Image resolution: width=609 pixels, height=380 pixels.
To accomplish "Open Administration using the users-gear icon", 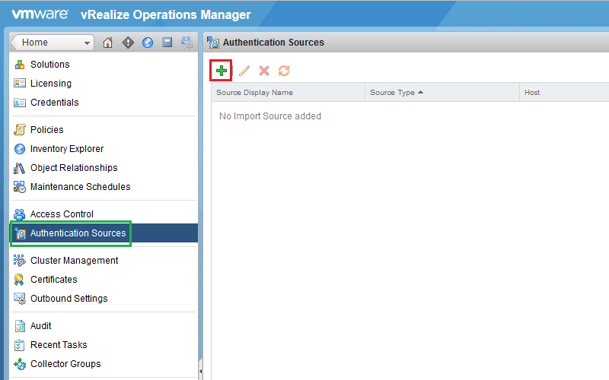I will 187,43.
